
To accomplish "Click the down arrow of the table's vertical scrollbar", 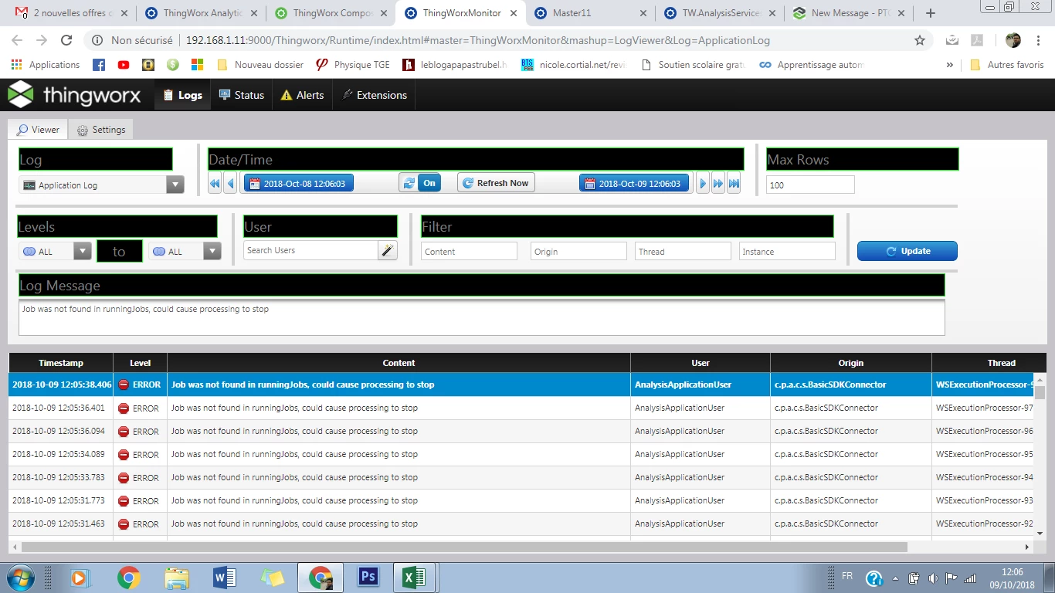I will click(1040, 533).
